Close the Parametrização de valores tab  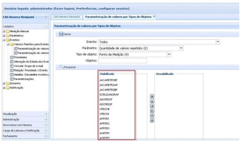(x=154, y=16)
